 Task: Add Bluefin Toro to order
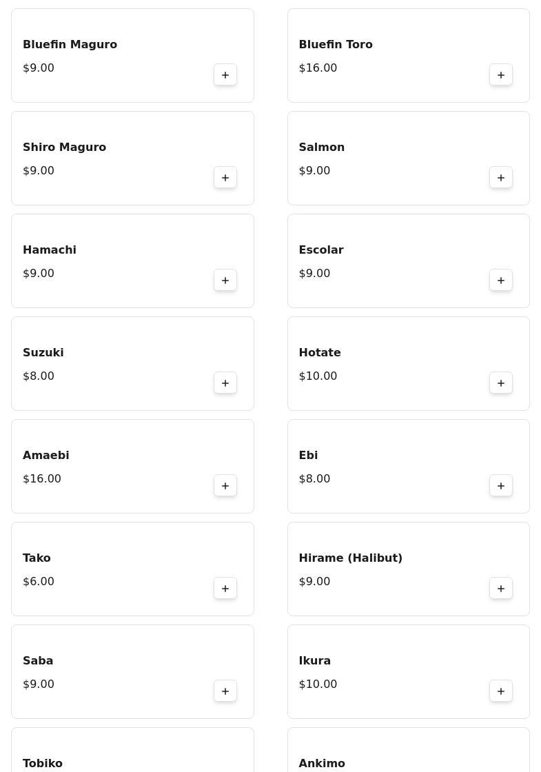(501, 75)
